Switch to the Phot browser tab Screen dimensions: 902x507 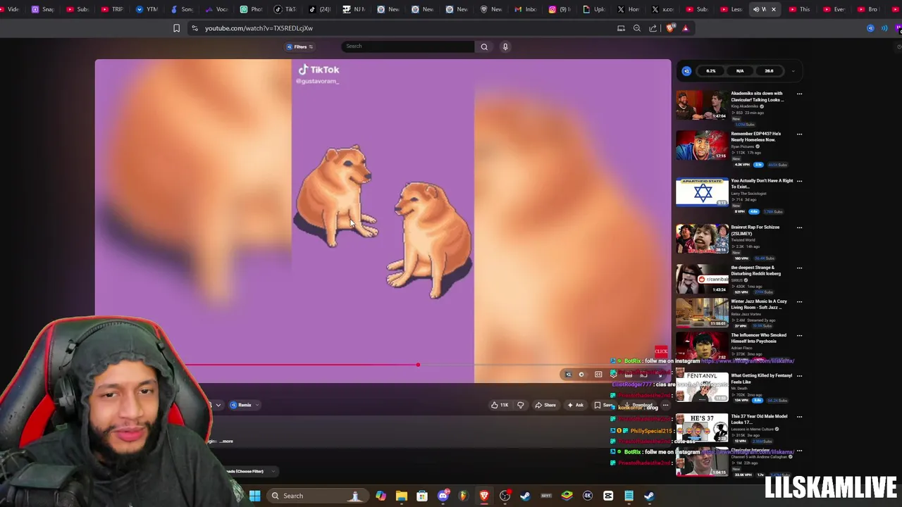pyautogui.click(x=251, y=9)
